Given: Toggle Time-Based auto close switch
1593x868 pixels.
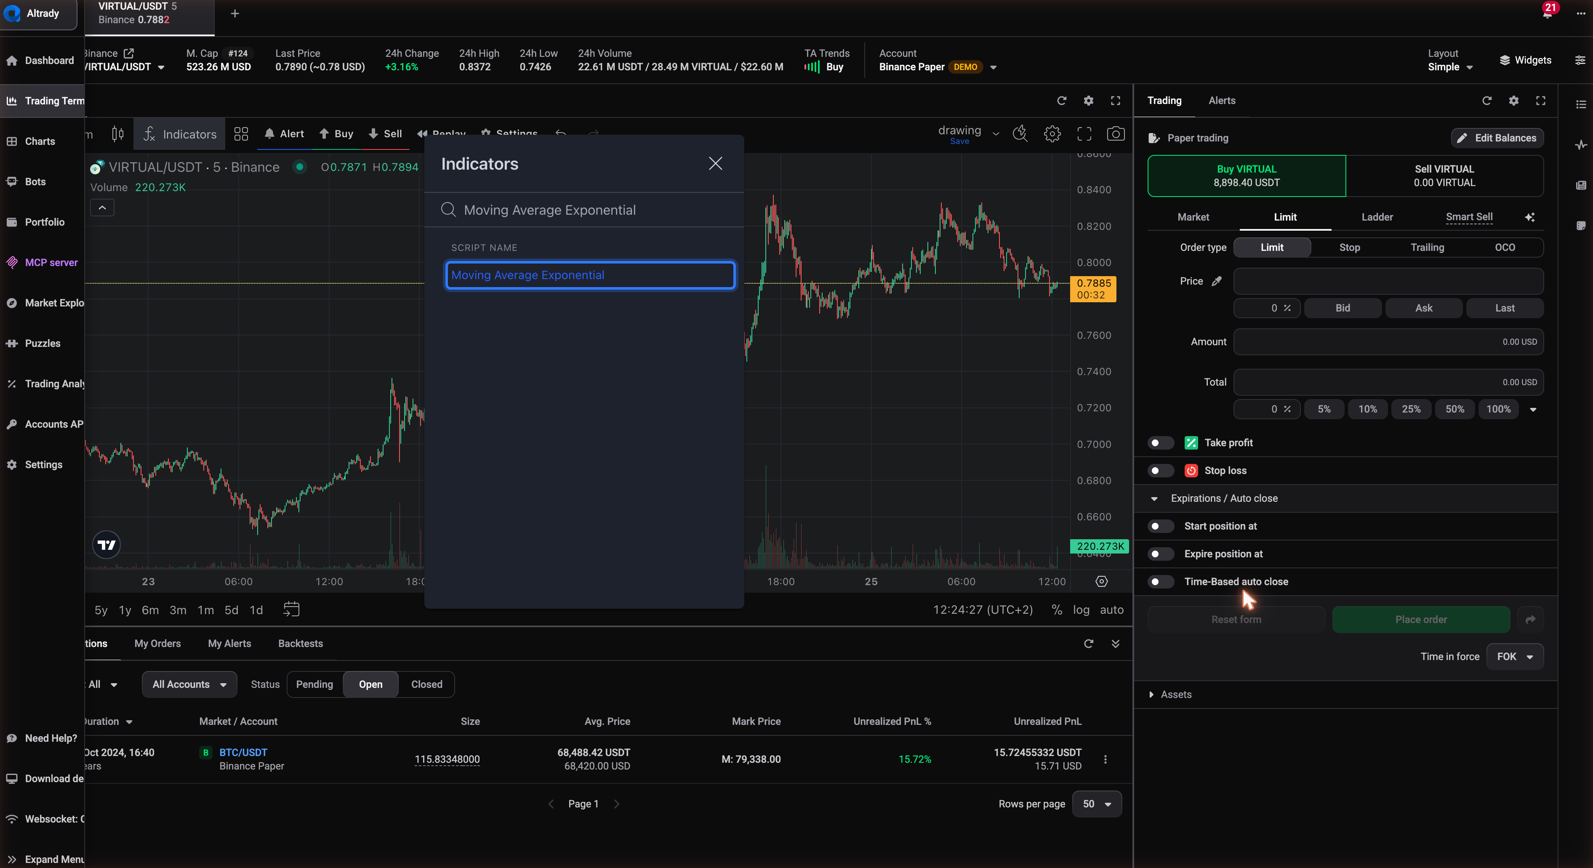Looking at the screenshot, I should click(x=1160, y=582).
